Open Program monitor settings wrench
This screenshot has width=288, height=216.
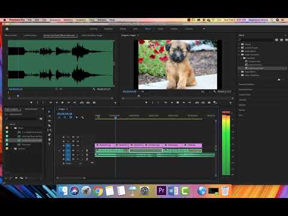click(x=215, y=92)
